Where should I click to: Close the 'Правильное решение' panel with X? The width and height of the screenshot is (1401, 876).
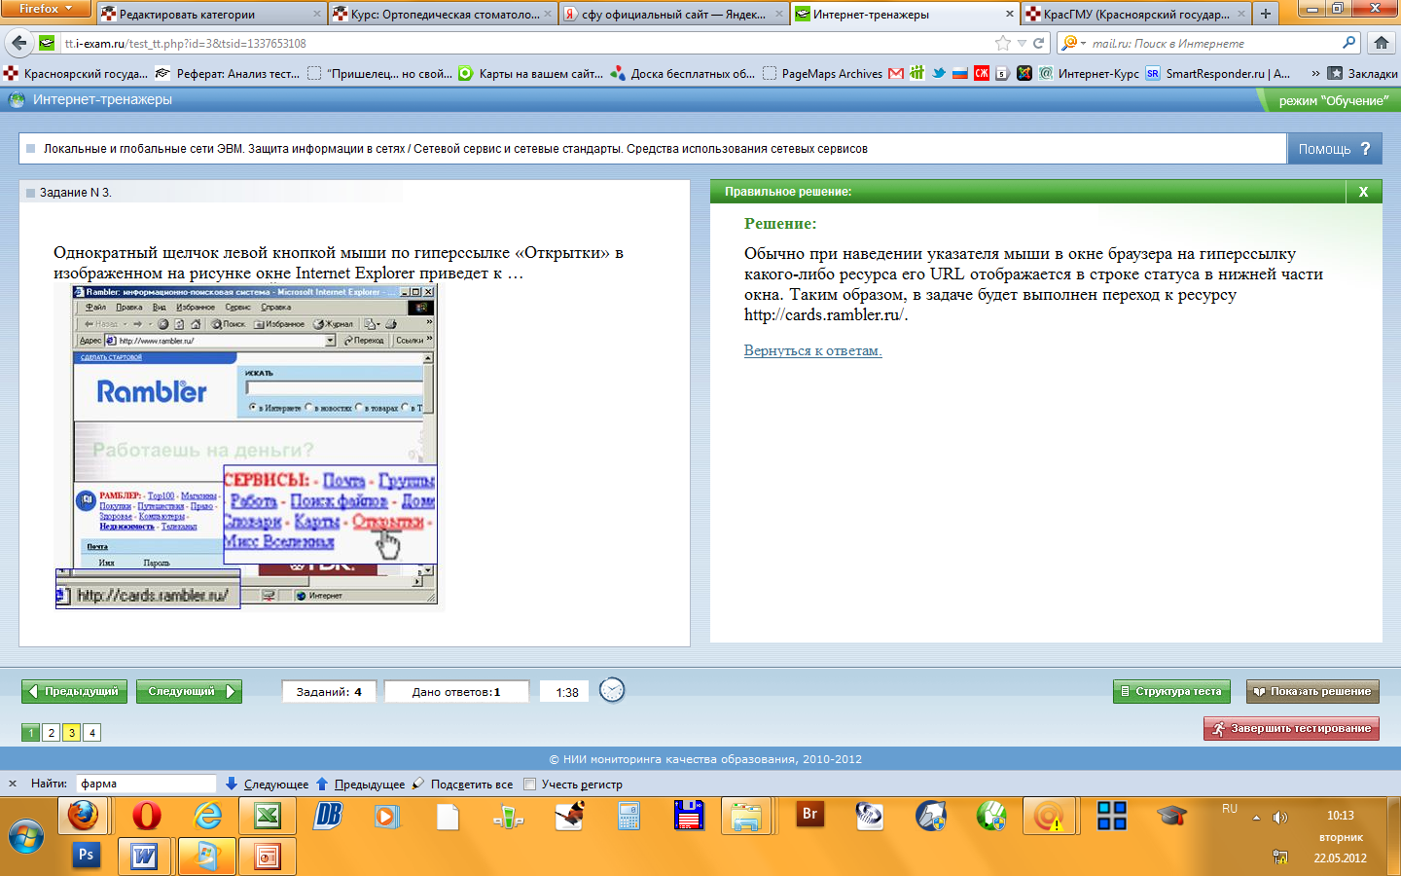(x=1363, y=192)
